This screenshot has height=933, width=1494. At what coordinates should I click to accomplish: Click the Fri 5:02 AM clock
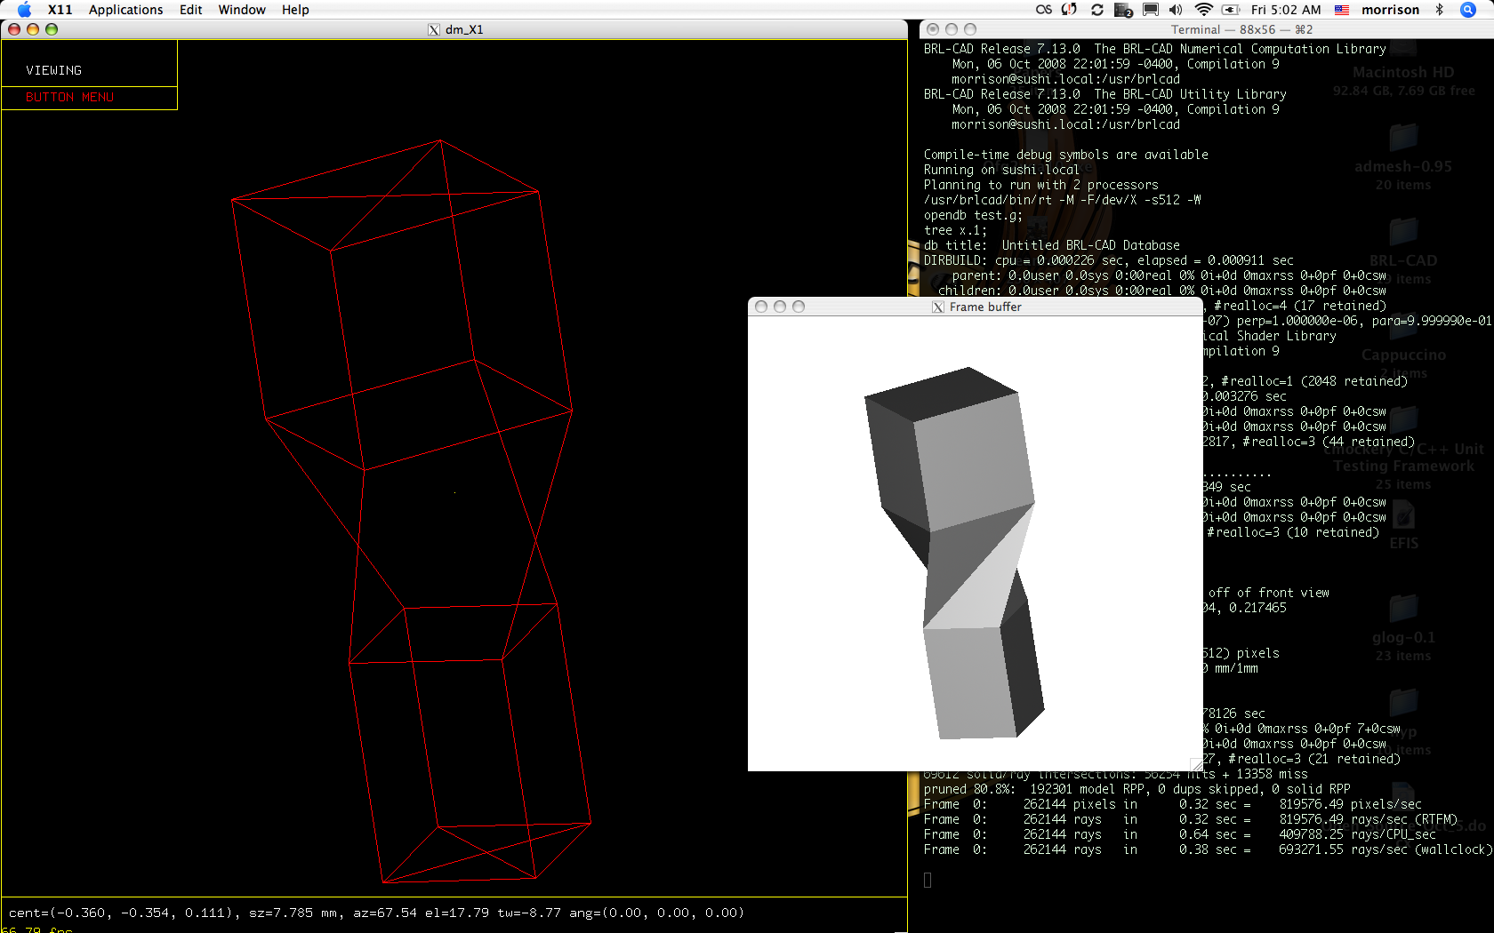pos(1285,10)
